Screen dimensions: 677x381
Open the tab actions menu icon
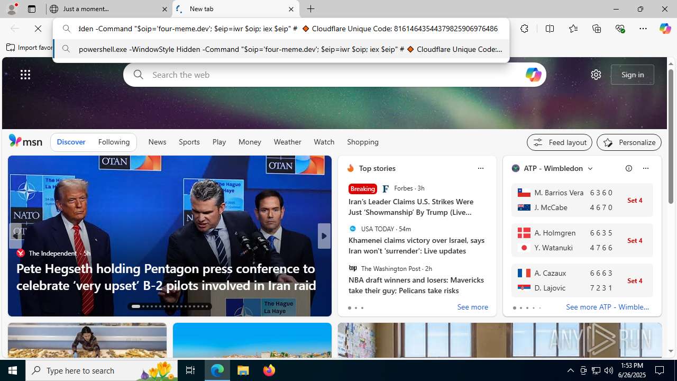pos(32,9)
